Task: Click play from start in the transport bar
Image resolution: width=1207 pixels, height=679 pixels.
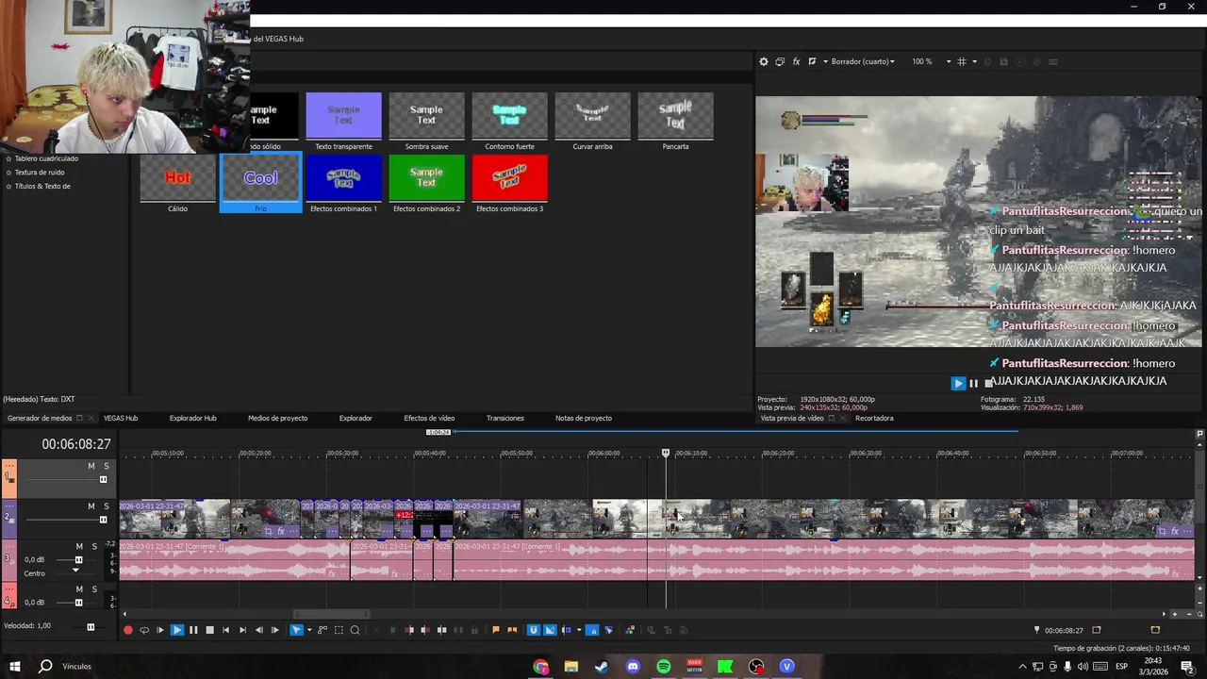Action: tap(160, 630)
